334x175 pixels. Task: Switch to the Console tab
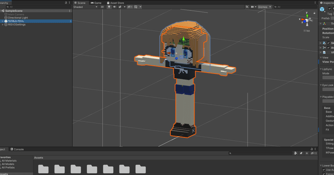17,149
